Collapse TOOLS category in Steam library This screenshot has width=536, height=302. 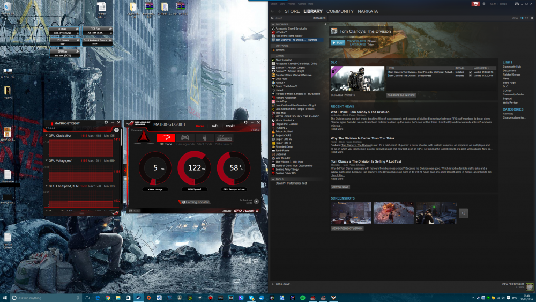click(273, 179)
